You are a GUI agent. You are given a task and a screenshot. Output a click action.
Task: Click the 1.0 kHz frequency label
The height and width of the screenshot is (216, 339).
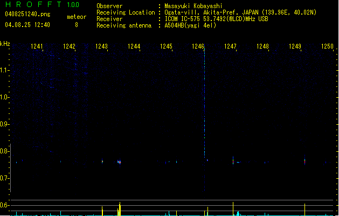pyautogui.click(x=4, y=97)
